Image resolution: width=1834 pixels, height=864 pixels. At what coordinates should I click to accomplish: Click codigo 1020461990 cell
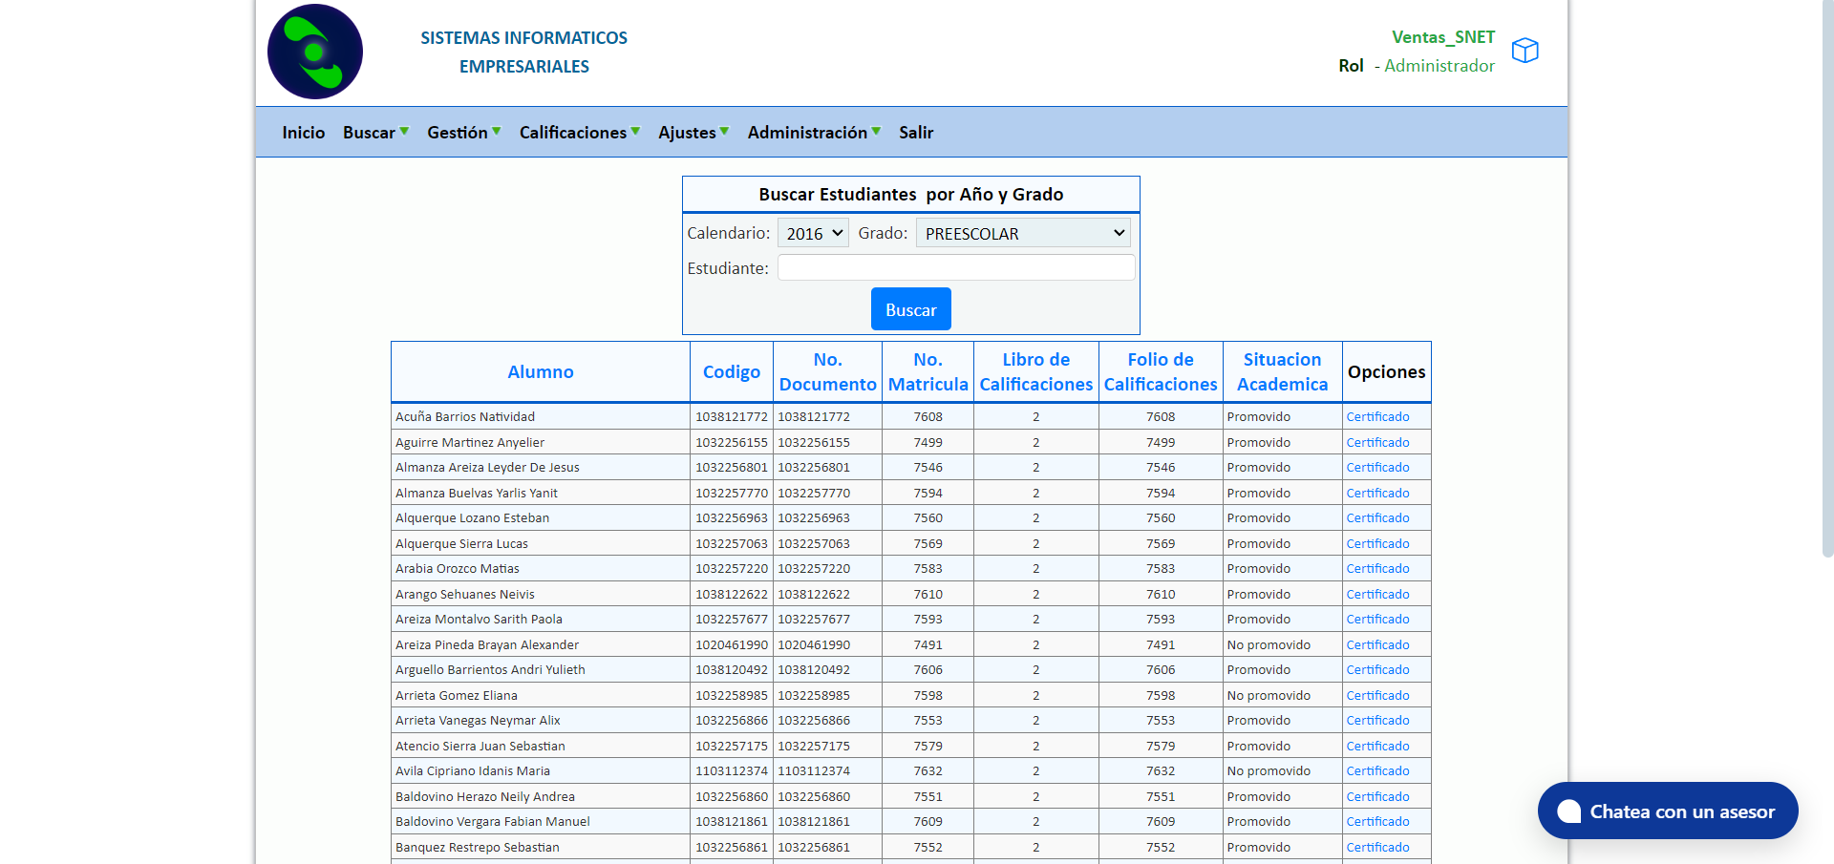click(x=732, y=644)
